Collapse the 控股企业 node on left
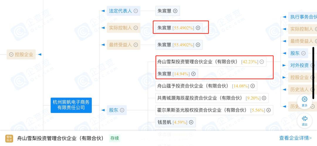Viewport: 317px width, 146px height. [x=11, y=54]
